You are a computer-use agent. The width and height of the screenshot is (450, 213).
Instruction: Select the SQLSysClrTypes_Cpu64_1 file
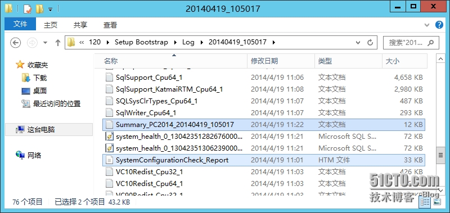pos(263,101)
